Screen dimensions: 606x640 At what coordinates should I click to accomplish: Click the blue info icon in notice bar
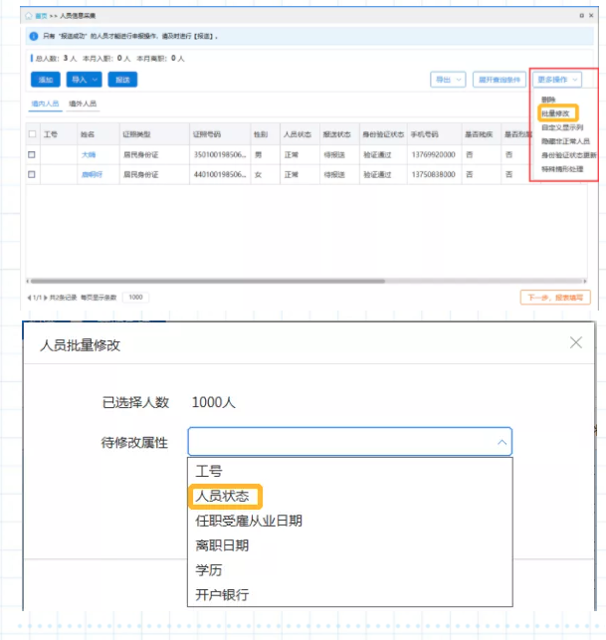pyautogui.click(x=33, y=36)
